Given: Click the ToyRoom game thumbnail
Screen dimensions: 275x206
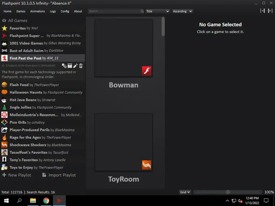Looking at the screenshot, I should pos(124,142).
